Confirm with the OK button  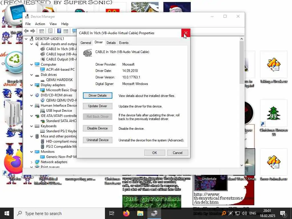coord(155,153)
